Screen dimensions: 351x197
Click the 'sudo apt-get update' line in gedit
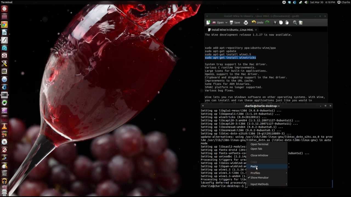[x=220, y=51]
